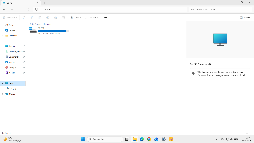The image size is (254, 143).
Task: Switch to large icons view in status bar
Action: click(x=251, y=133)
